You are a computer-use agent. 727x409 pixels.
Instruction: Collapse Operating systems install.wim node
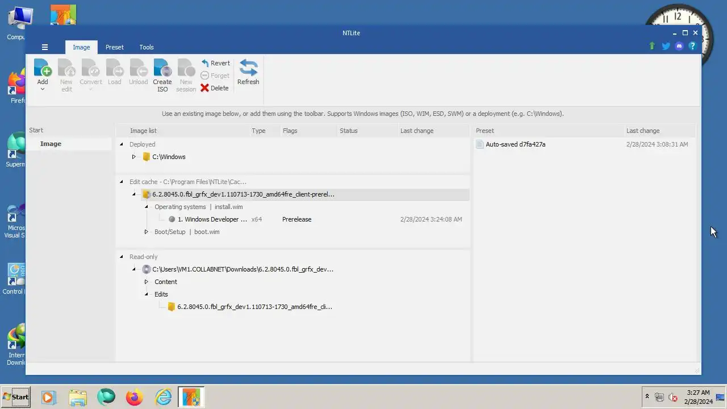147,207
